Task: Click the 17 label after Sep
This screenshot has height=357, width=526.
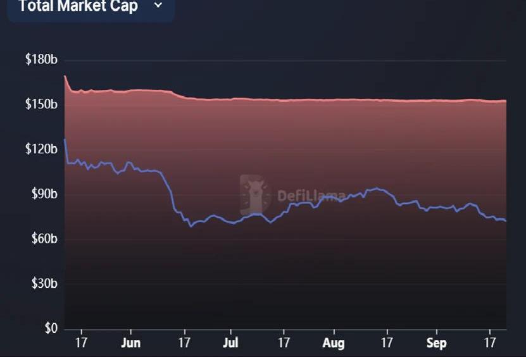Action: (489, 343)
